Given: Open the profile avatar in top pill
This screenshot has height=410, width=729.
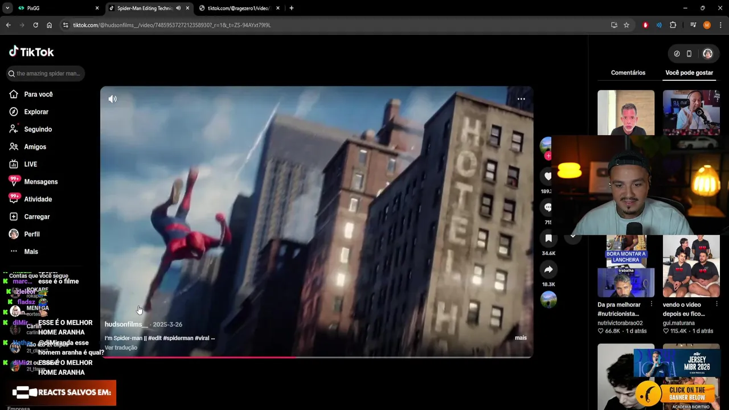Looking at the screenshot, I should pos(707,54).
